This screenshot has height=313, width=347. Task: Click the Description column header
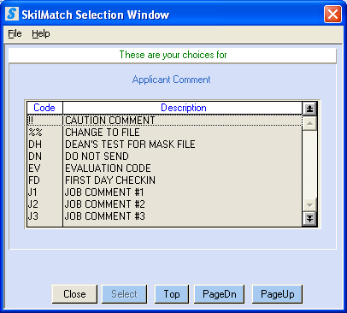(x=183, y=108)
